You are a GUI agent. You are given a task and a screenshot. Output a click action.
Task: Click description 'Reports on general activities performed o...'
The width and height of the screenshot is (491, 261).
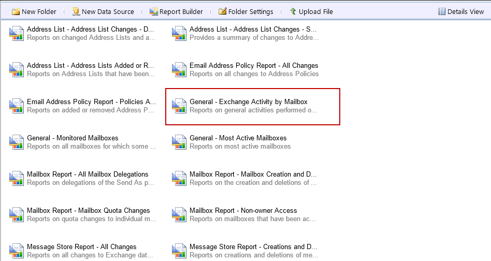pyautogui.click(x=253, y=110)
